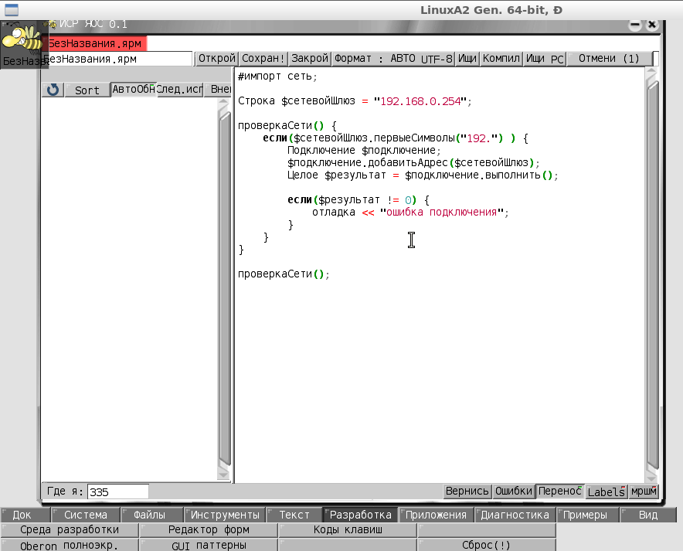Launch Среда разработки from the submenu
683x551 pixels.
tap(70, 529)
